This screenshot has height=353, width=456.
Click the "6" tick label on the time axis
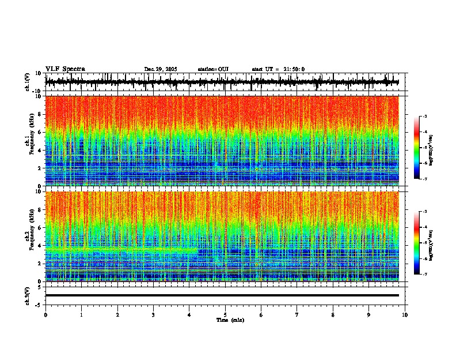(261, 315)
